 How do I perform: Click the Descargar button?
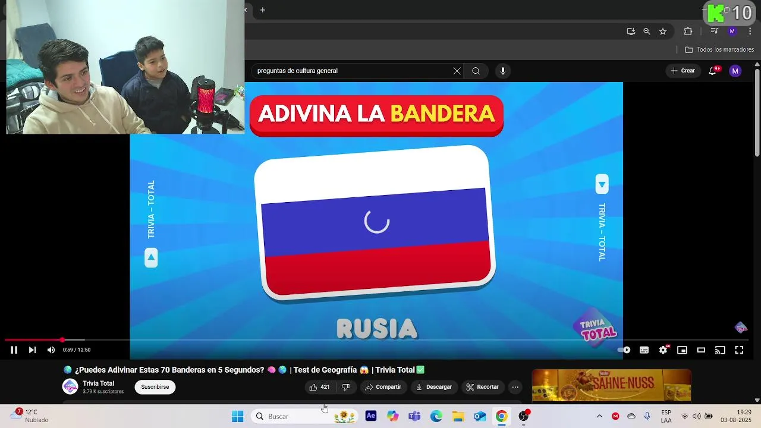click(433, 387)
